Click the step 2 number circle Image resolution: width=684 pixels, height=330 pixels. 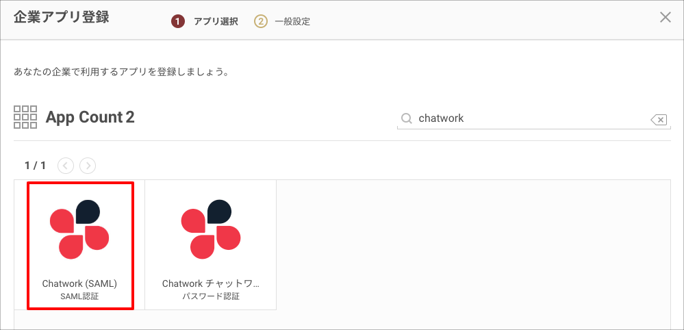[260, 22]
